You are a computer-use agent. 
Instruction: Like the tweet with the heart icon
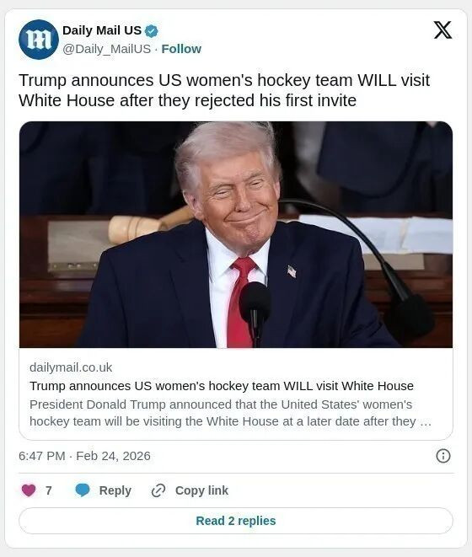click(29, 490)
